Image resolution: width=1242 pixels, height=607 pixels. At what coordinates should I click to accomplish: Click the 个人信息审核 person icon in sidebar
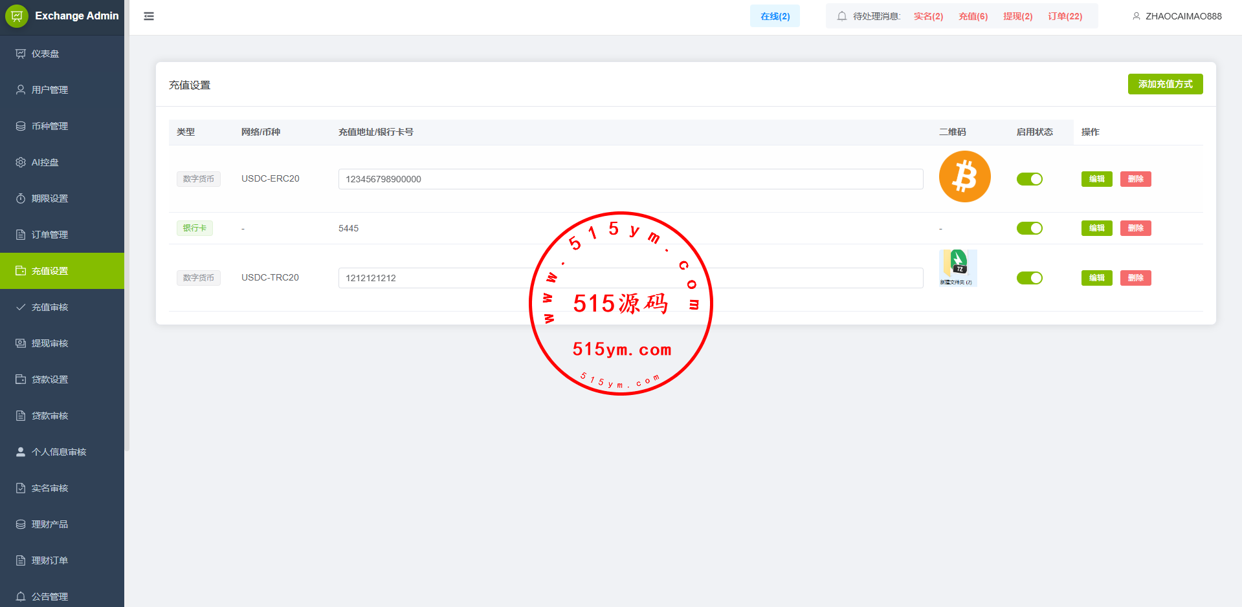click(x=21, y=452)
